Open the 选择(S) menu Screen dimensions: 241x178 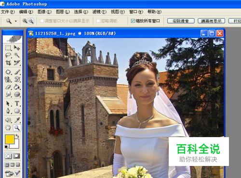(x=81, y=12)
